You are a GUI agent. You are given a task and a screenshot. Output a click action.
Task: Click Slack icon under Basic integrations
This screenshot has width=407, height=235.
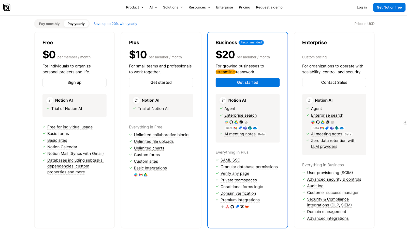136,175
